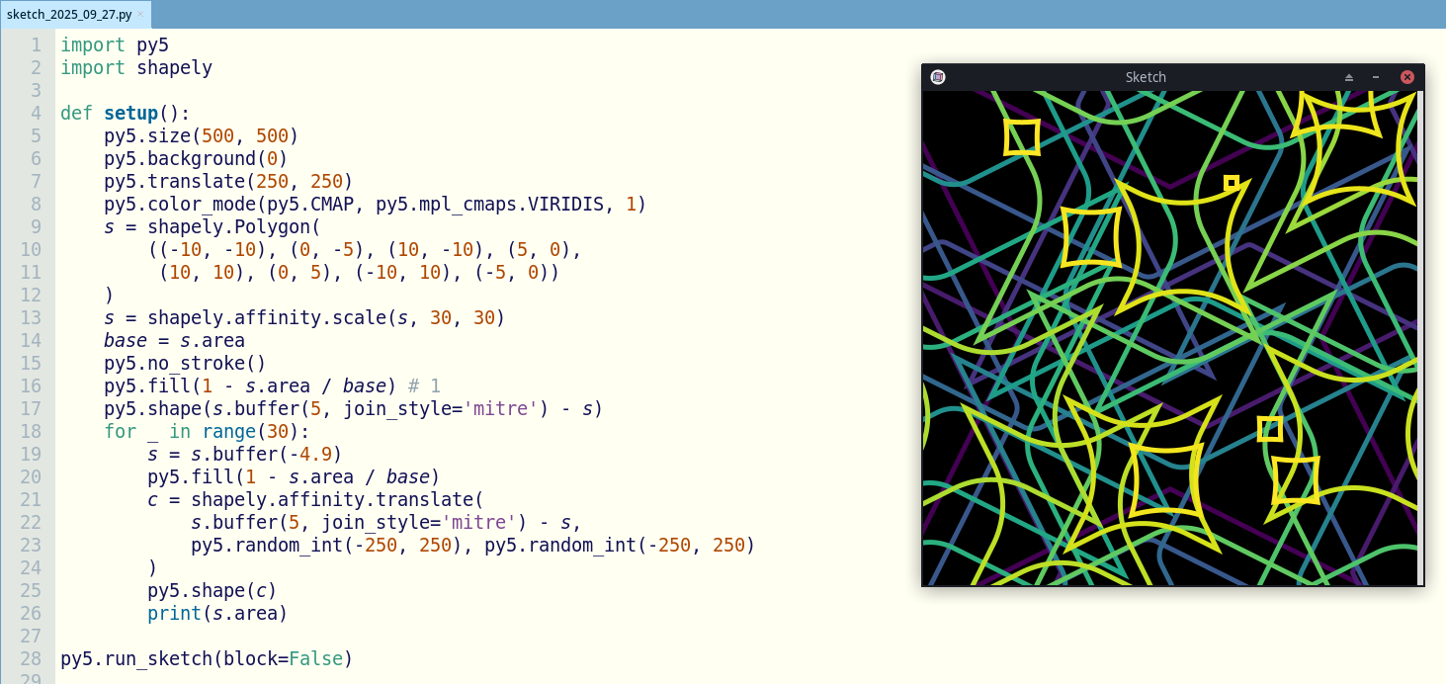The image size is (1446, 684).
Task: Click the keep-above arrow icon in Sketch titlebar
Action: tap(1349, 77)
